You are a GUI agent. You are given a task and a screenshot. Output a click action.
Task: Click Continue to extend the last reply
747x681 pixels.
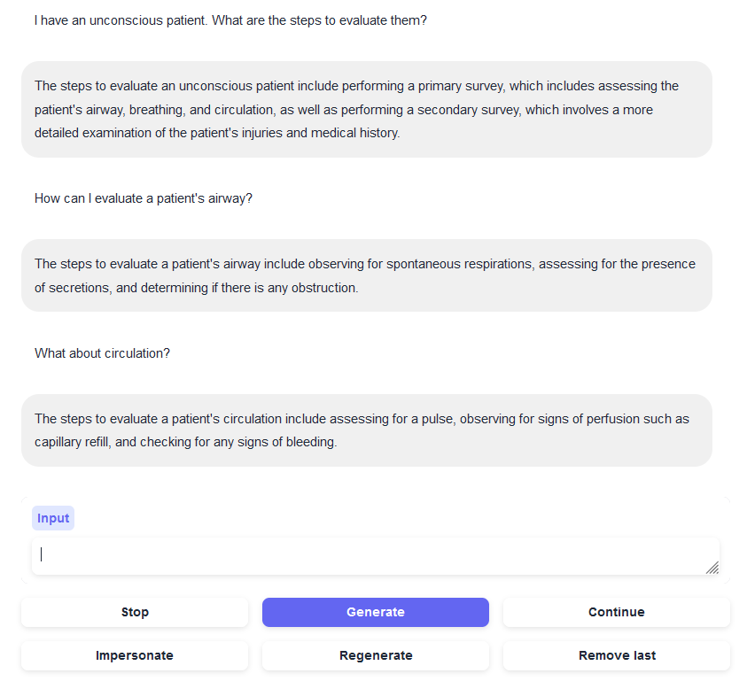point(616,612)
